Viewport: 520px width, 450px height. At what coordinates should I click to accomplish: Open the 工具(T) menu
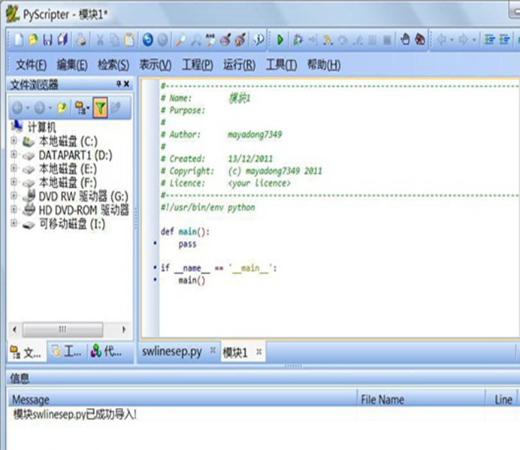(281, 65)
